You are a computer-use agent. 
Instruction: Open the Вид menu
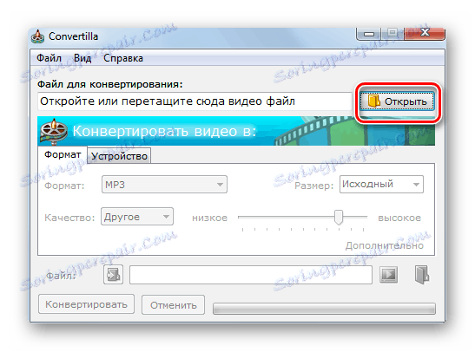(82, 58)
